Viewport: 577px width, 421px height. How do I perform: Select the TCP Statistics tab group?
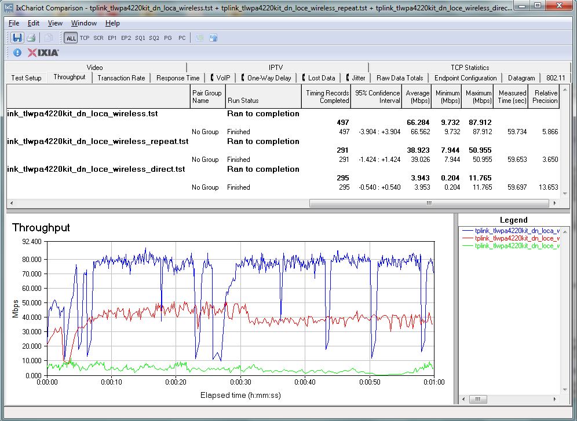pos(470,68)
